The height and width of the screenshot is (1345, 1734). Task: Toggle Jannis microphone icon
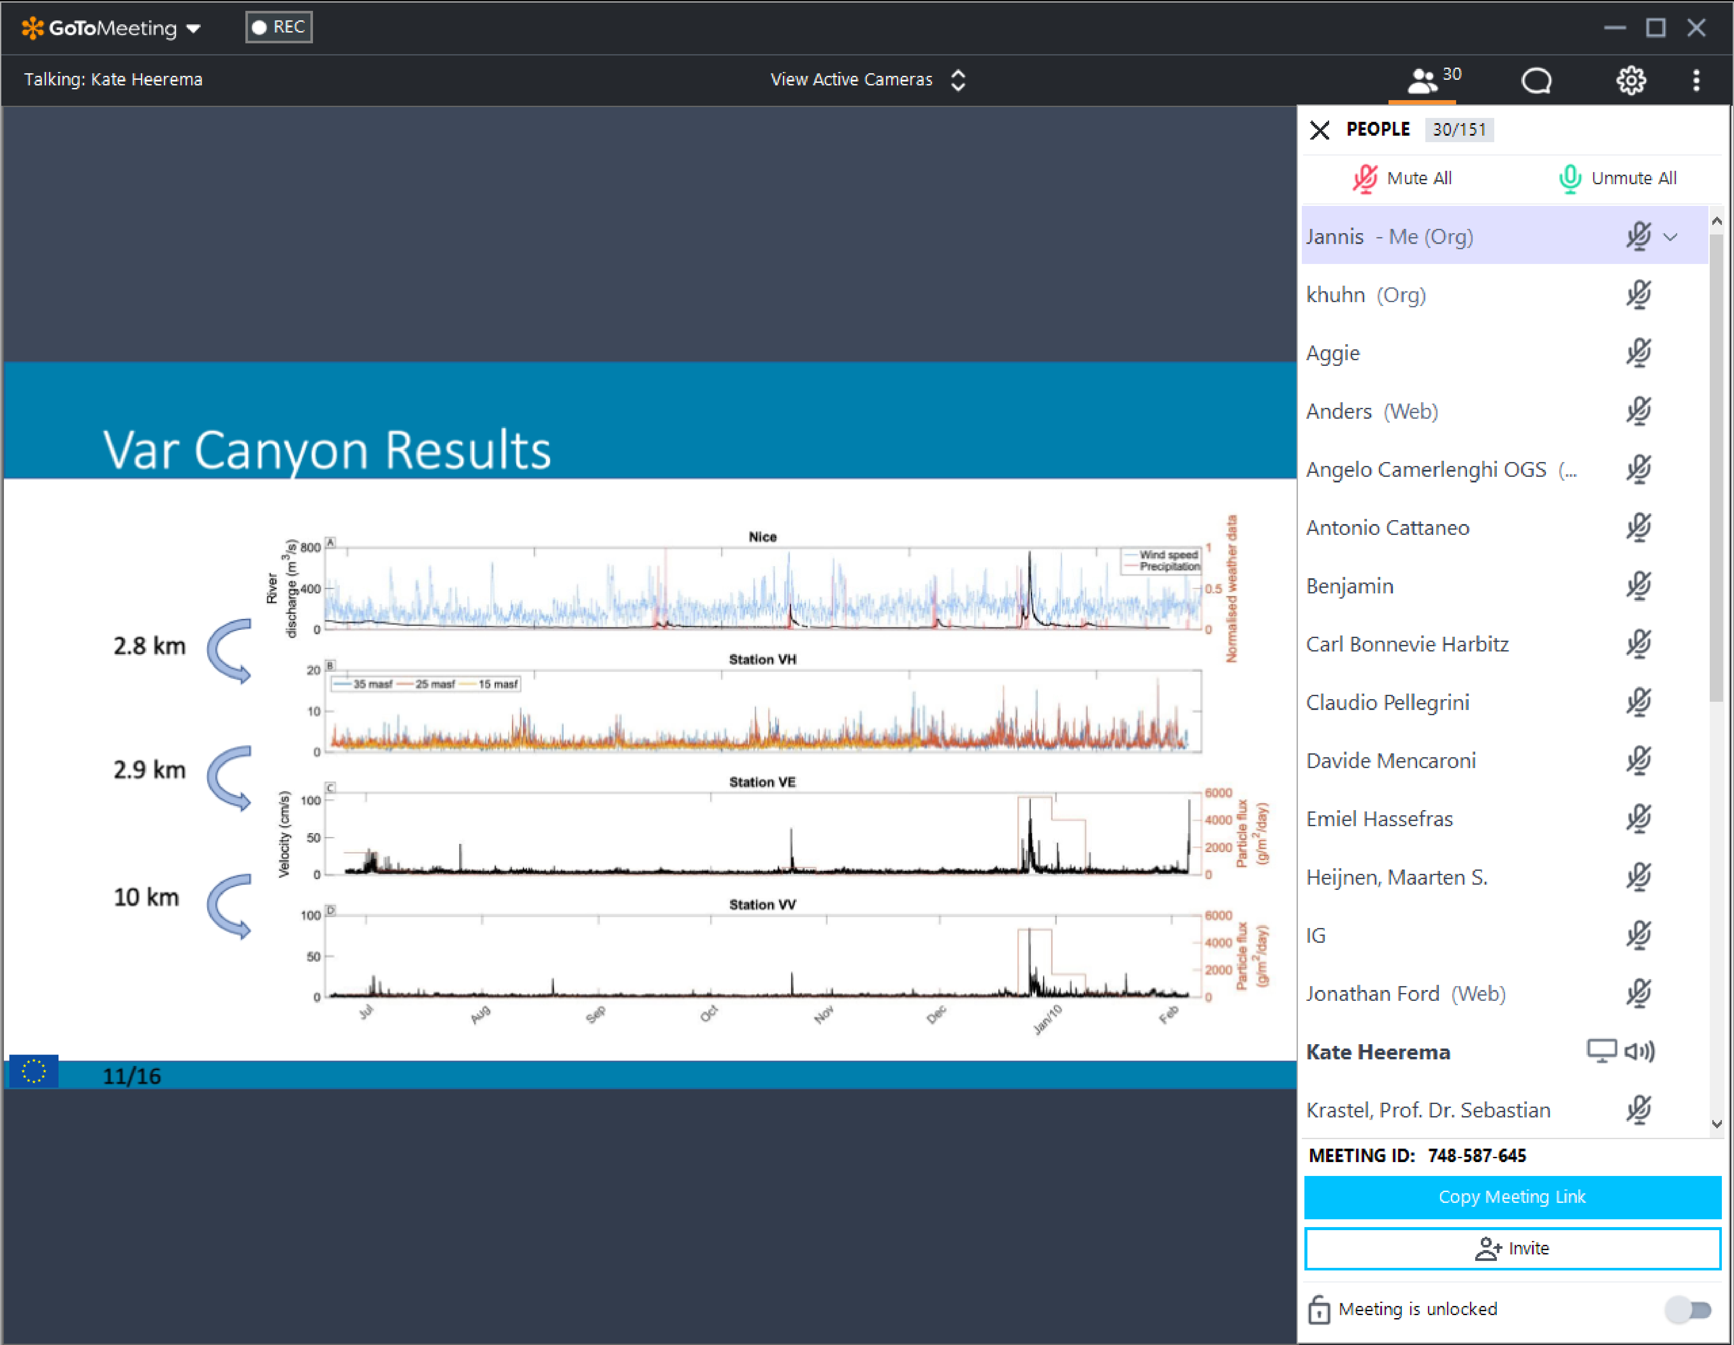pyautogui.click(x=1638, y=236)
